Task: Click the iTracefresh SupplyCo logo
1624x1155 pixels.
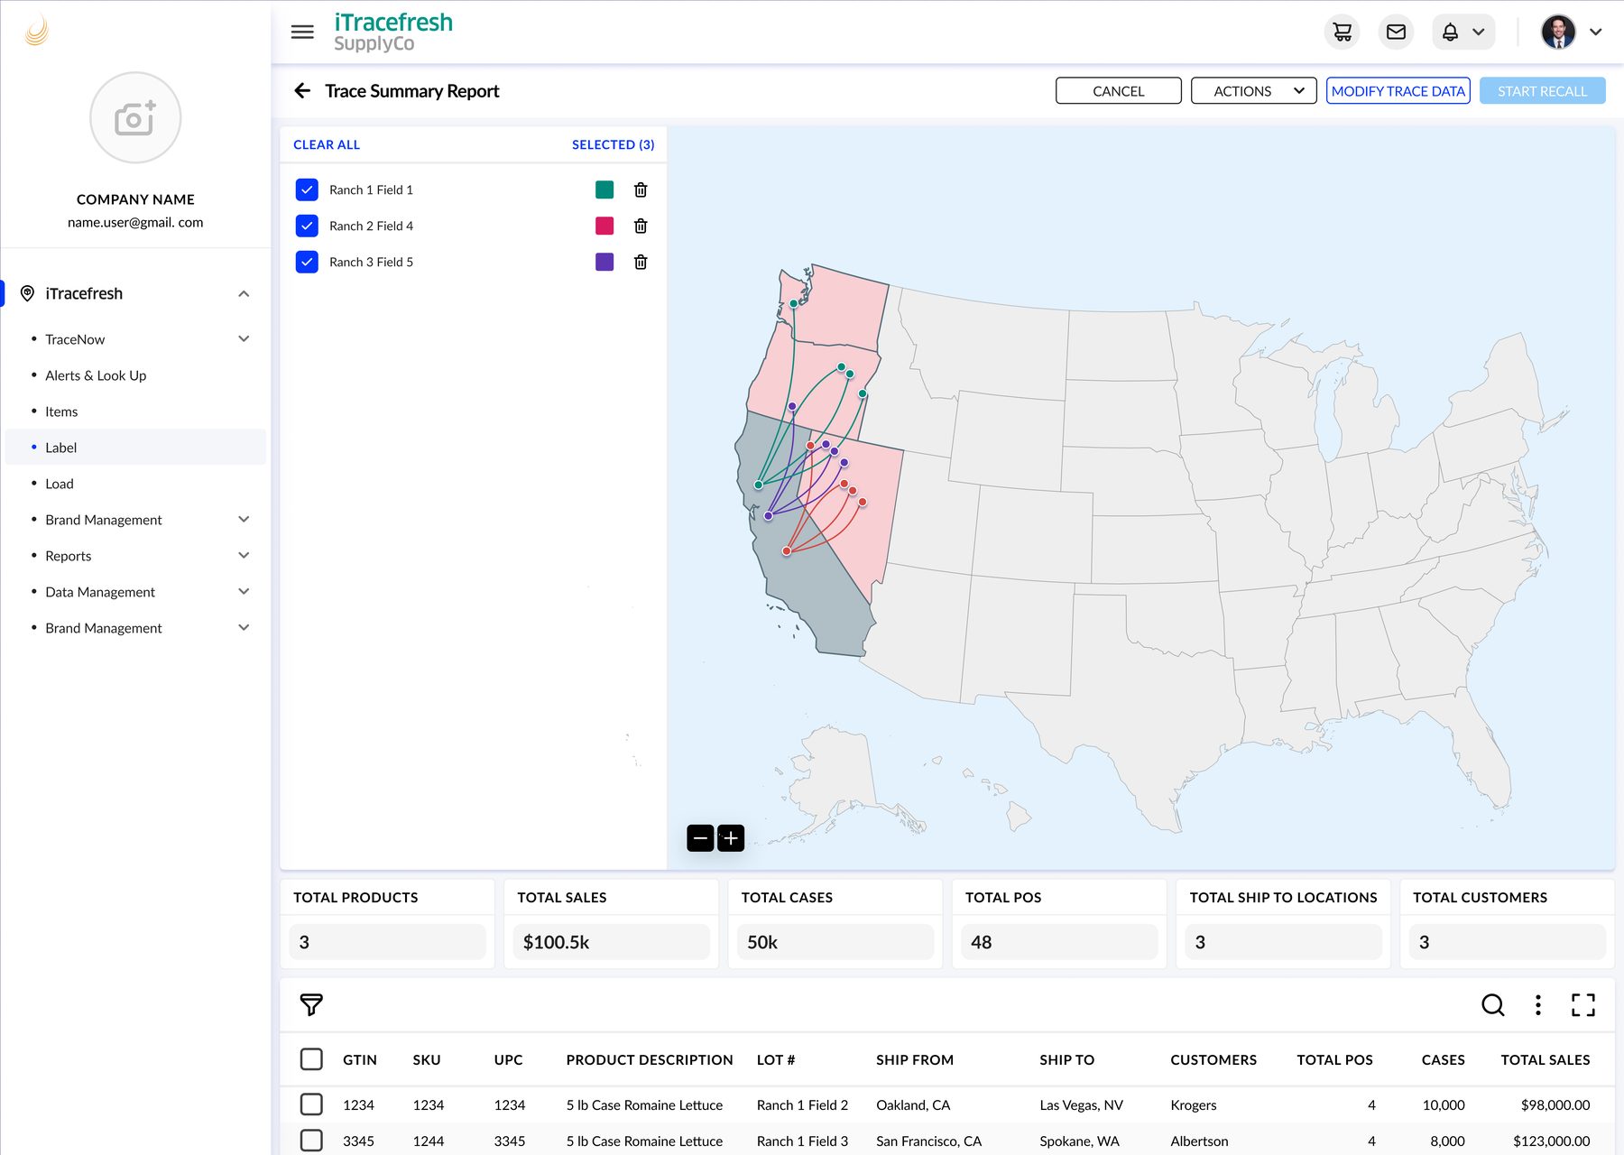Action: tap(393, 32)
